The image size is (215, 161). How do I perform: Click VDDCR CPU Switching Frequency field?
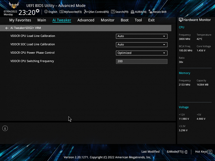click(x=142, y=61)
